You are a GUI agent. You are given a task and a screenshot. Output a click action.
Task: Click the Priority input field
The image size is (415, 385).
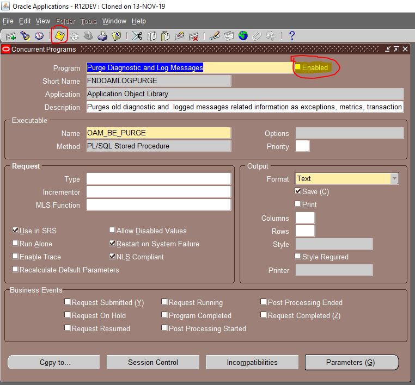point(302,146)
